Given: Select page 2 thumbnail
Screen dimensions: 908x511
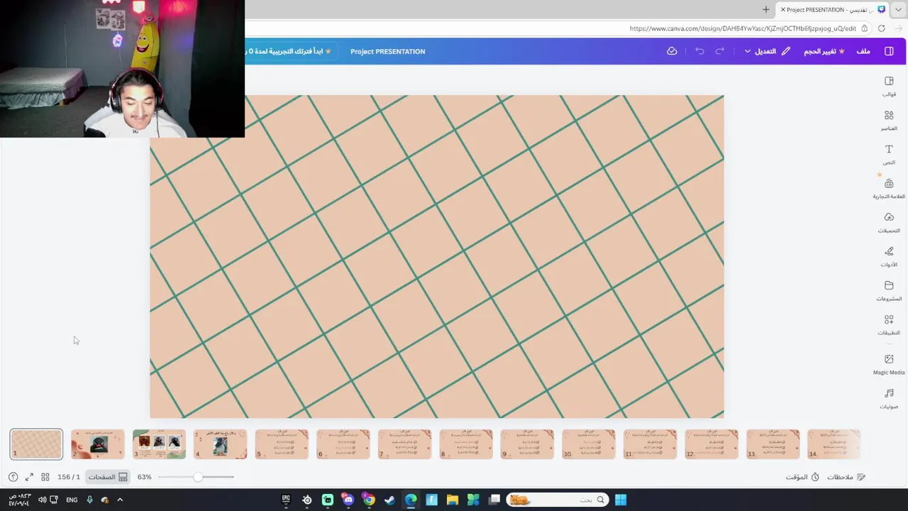Looking at the screenshot, I should point(98,444).
